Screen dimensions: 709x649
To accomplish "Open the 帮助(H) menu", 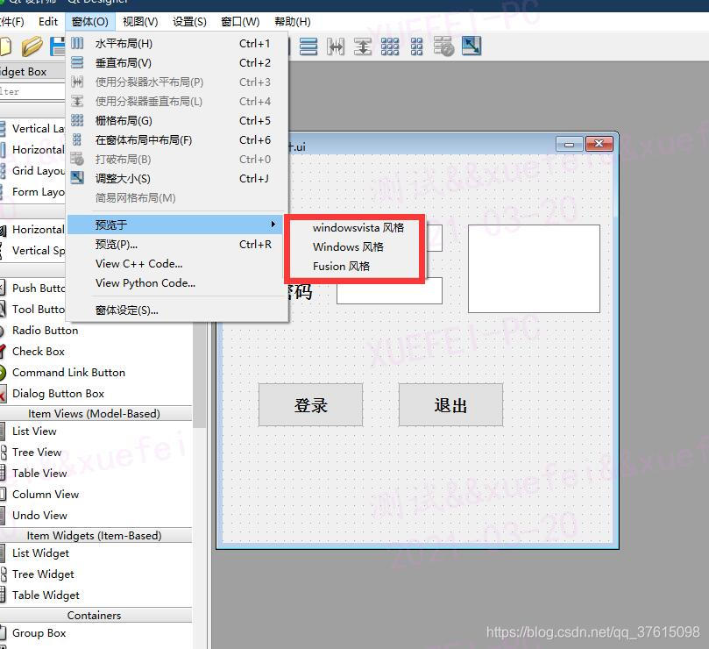I will pos(293,22).
